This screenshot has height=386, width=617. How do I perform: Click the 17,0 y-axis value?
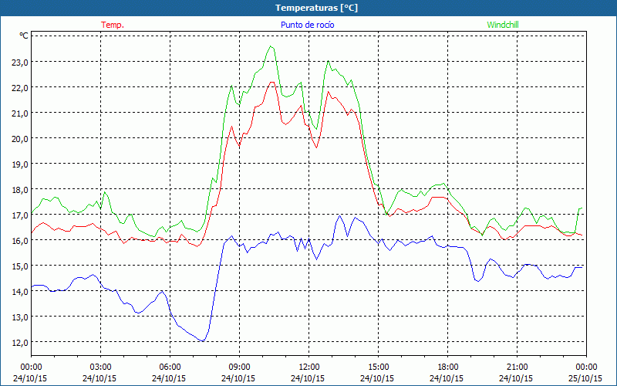(x=21, y=215)
